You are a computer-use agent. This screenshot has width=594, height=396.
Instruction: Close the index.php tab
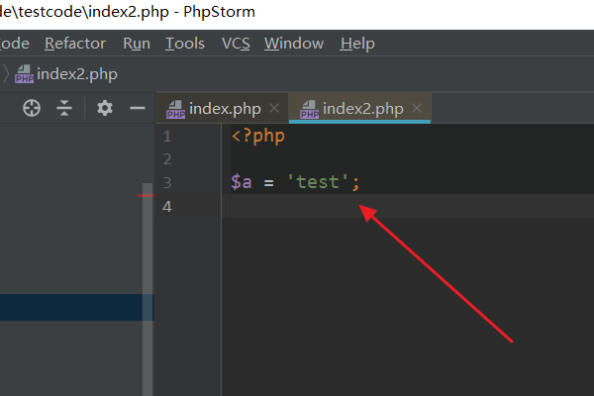click(273, 109)
